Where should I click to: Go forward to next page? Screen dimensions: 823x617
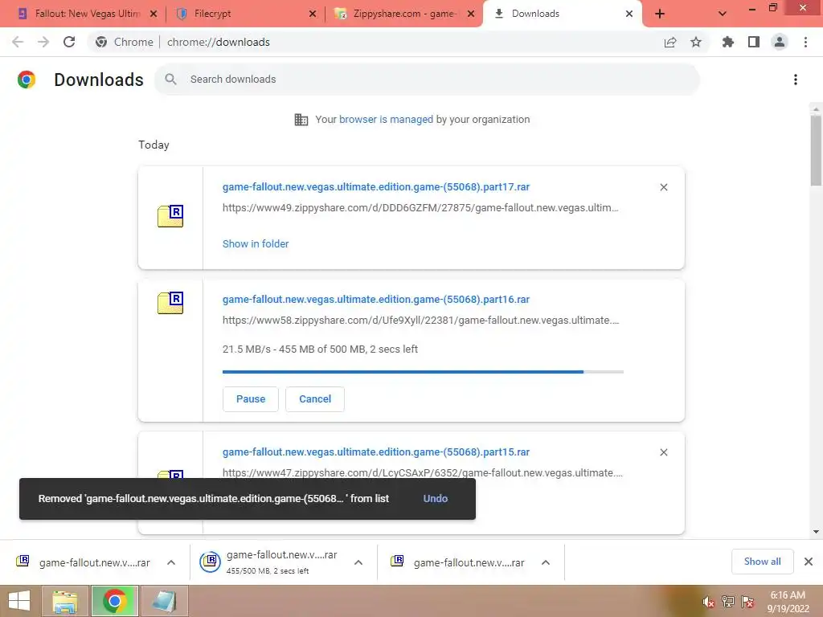click(x=43, y=42)
